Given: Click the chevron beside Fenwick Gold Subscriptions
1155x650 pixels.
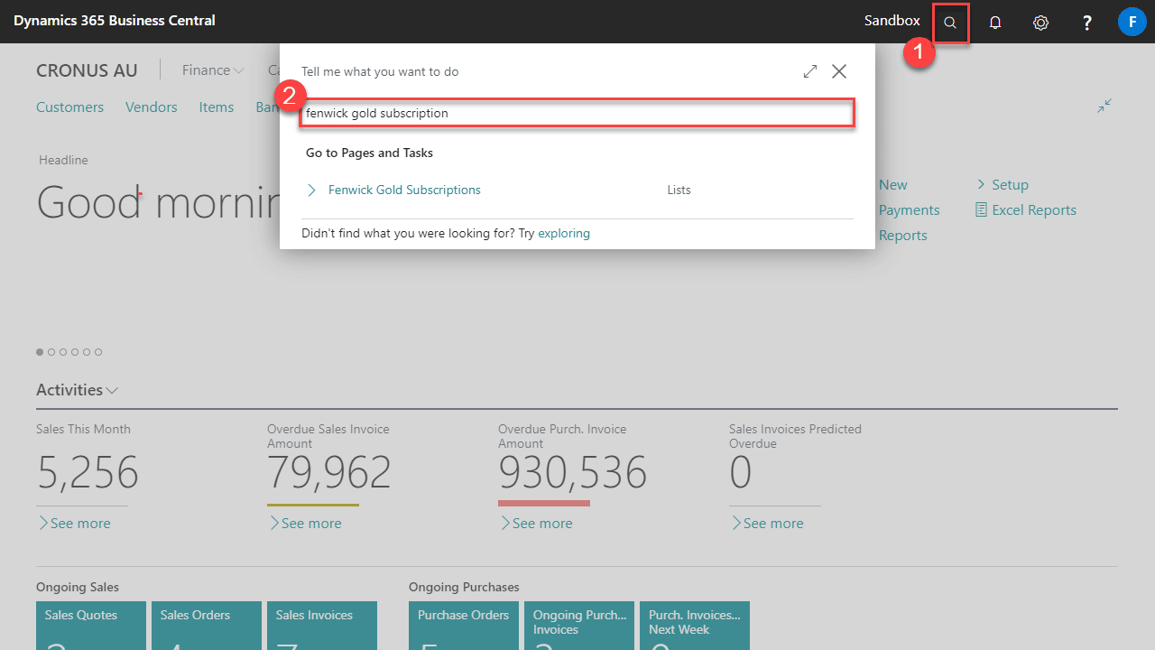Looking at the screenshot, I should pyautogui.click(x=311, y=190).
